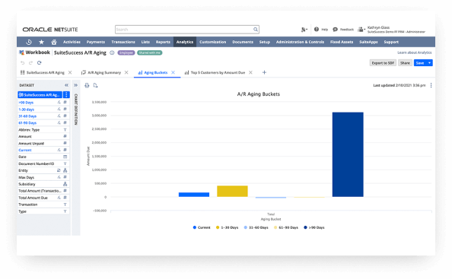The image size is (452, 279).
Task: Open the Help icon
Action: click(317, 30)
